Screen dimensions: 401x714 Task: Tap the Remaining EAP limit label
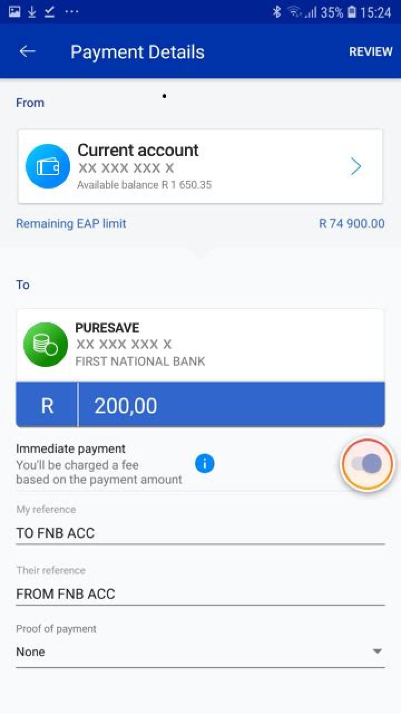(x=71, y=224)
